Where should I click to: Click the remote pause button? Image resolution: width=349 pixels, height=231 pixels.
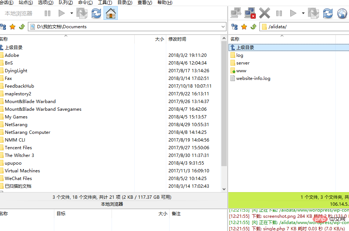click(279, 13)
